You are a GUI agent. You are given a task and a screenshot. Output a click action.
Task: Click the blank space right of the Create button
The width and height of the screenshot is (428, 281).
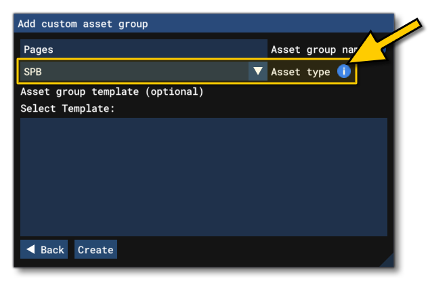(x=251, y=250)
